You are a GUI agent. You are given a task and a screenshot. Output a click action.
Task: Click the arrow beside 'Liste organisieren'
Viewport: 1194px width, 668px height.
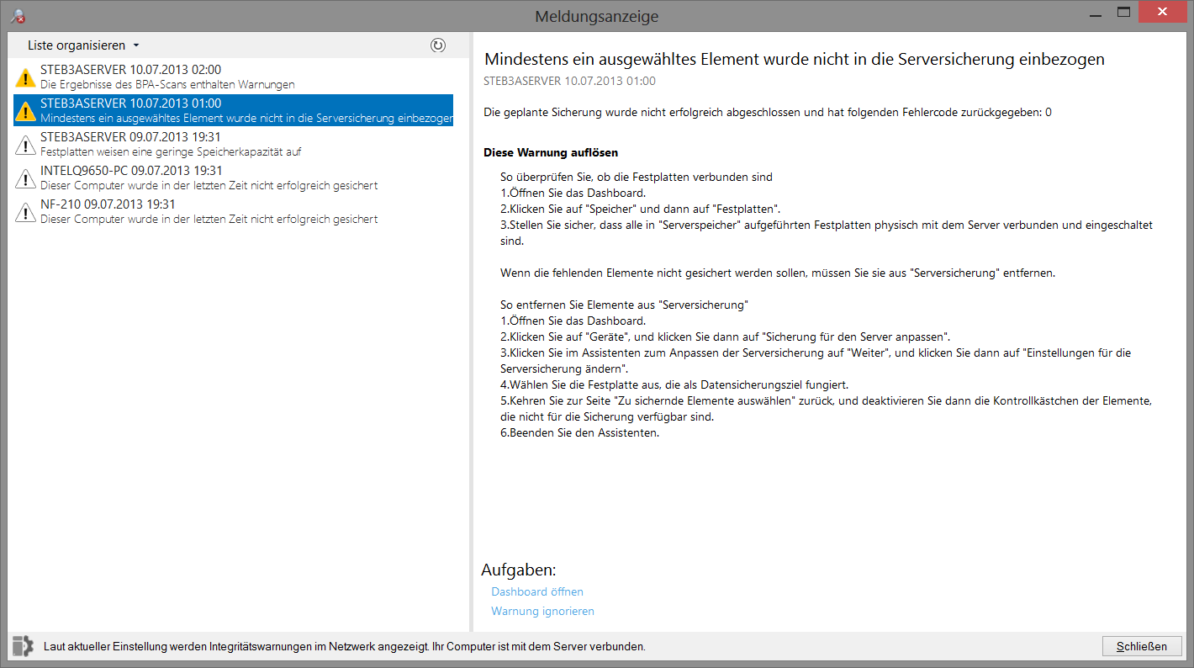(136, 46)
